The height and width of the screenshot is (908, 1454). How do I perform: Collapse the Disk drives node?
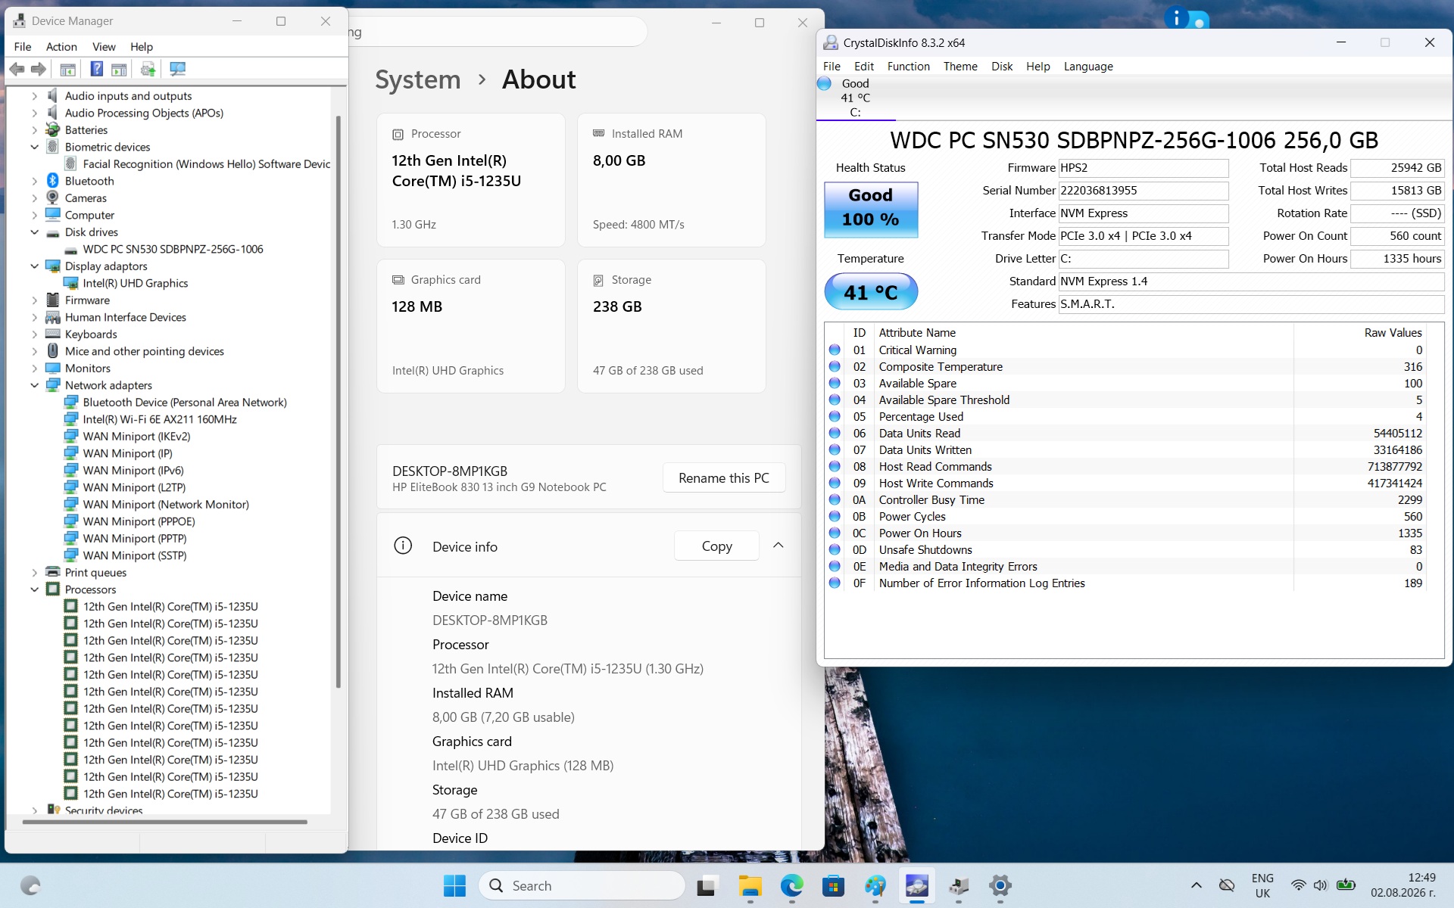click(x=34, y=232)
